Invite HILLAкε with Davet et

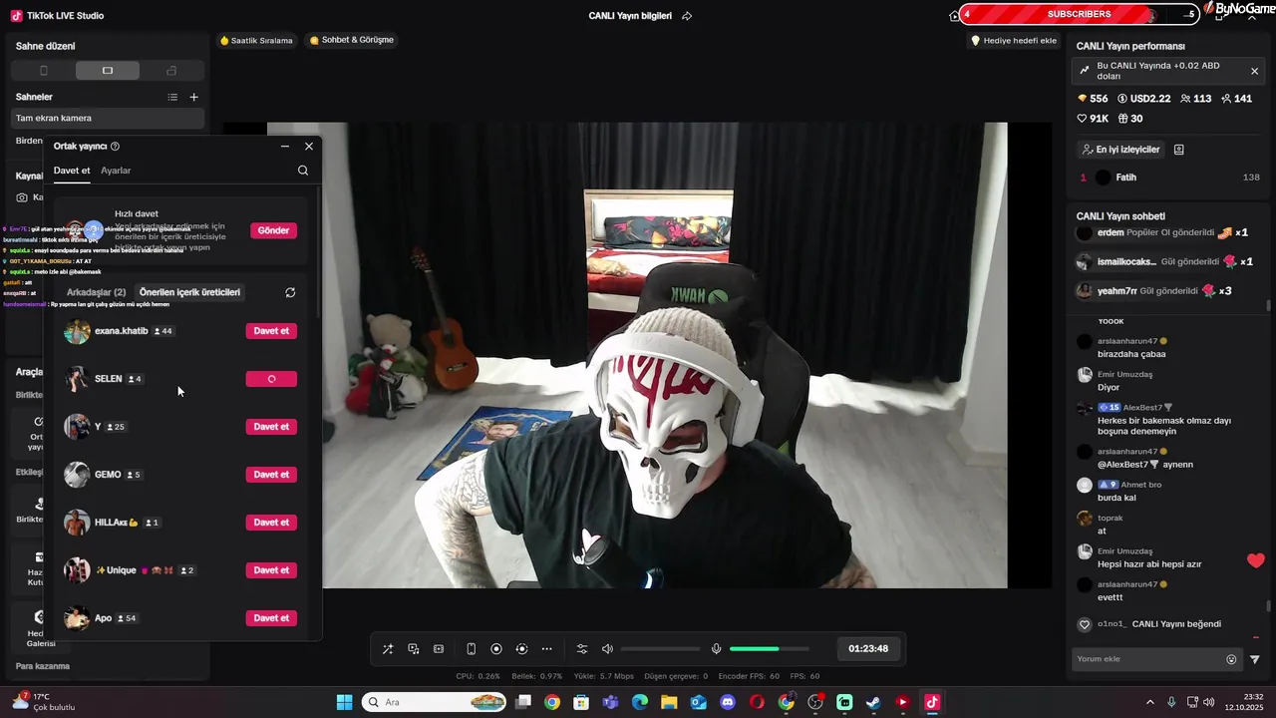pos(271,523)
